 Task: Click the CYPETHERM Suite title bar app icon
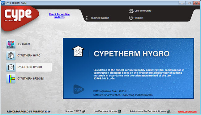coord(3,3)
